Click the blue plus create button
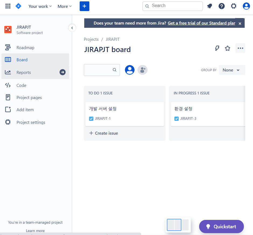This screenshot has height=235, width=253. click(85, 6)
